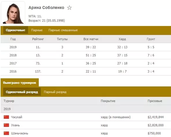
Task: Click the WTA: 11. ranking line
Action: coord(35,16)
